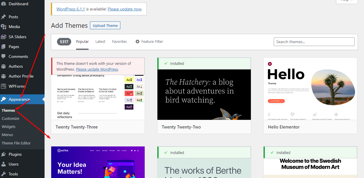This screenshot has height=178, width=364.
Task: Click the Users person icon
Action: [x=3, y=164]
